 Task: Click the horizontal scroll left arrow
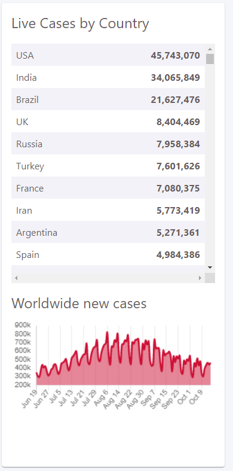coord(16,278)
